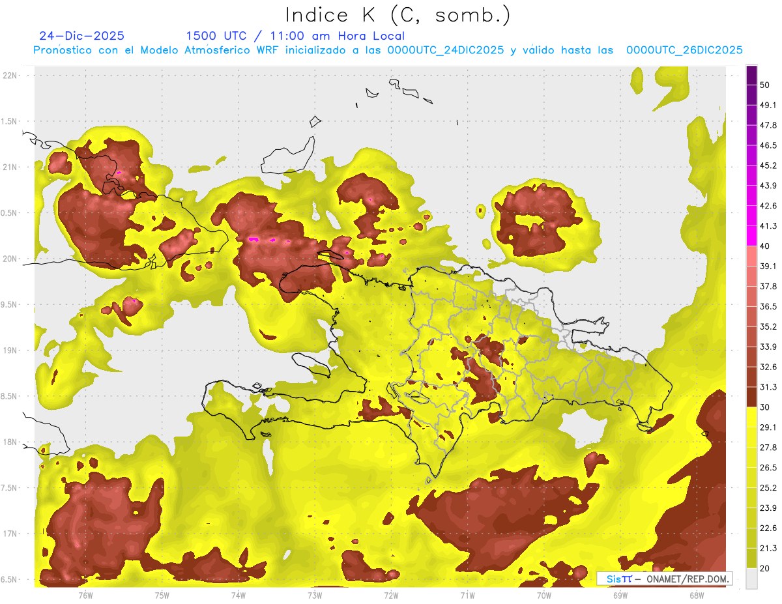
Task: Click colorbar label '39.1'
Action: coord(768,266)
